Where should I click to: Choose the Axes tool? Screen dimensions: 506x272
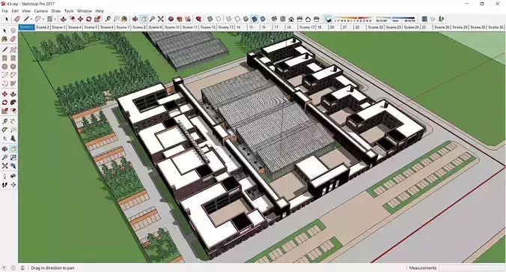click(x=4, y=139)
